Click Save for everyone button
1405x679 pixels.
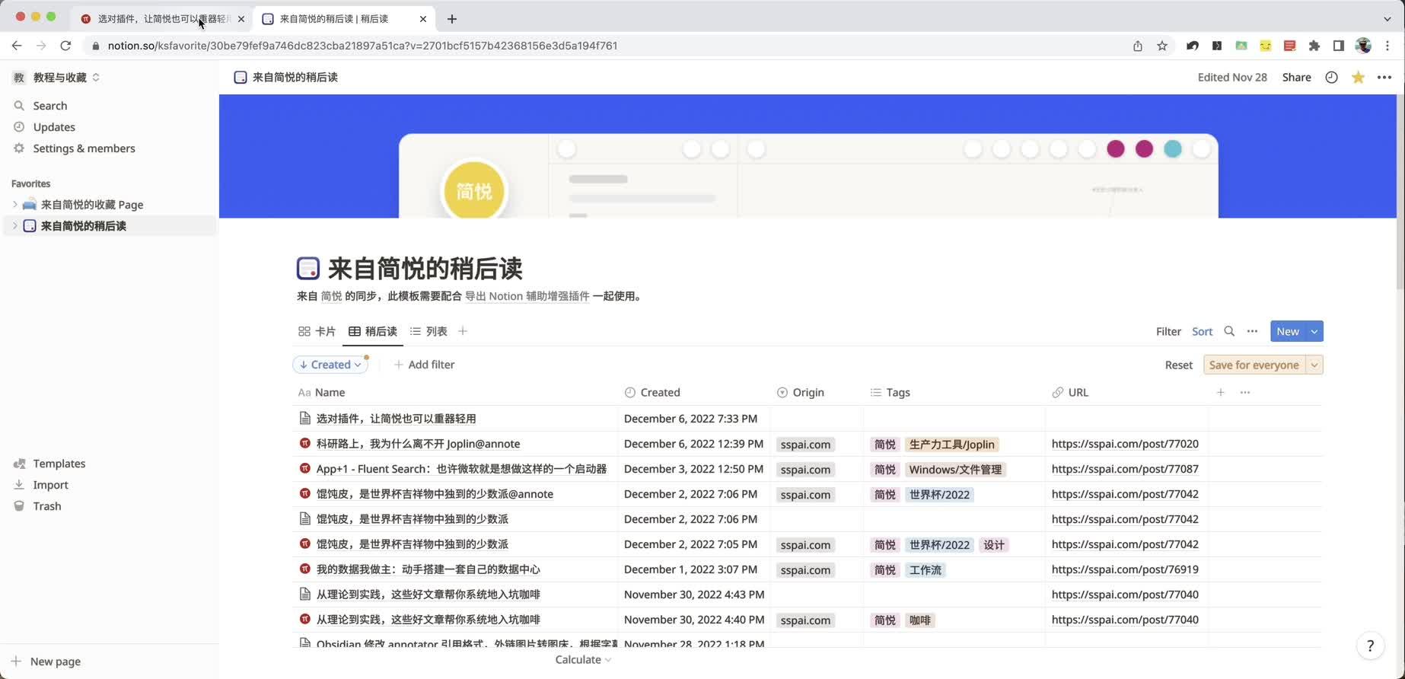pos(1254,365)
